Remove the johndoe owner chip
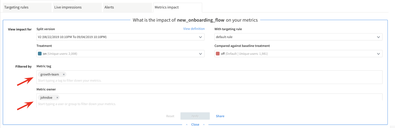 tap(57, 98)
